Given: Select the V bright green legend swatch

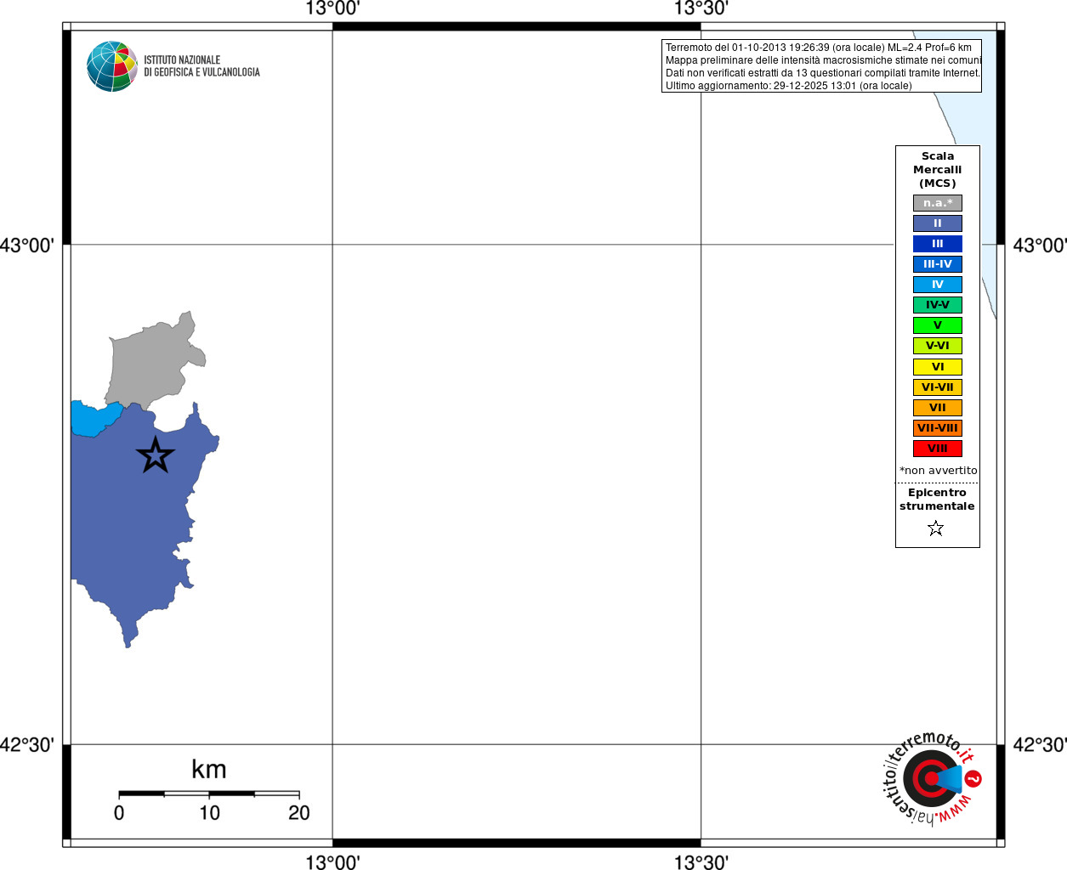Looking at the screenshot, I should pos(938,325).
